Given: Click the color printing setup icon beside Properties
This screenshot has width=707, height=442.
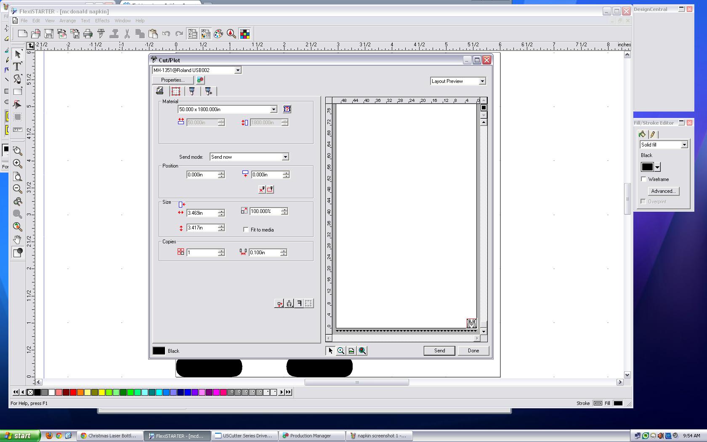Looking at the screenshot, I should coord(199,80).
